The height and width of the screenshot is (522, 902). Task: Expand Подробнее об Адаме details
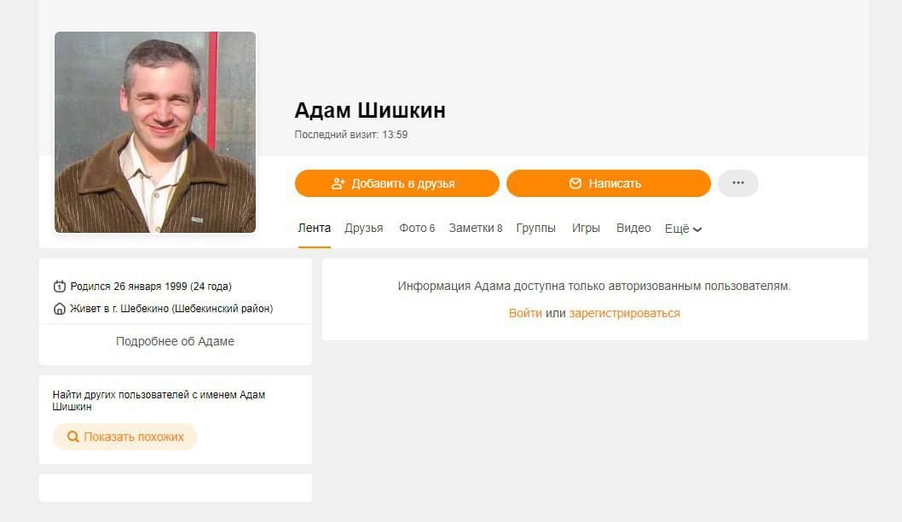point(176,341)
